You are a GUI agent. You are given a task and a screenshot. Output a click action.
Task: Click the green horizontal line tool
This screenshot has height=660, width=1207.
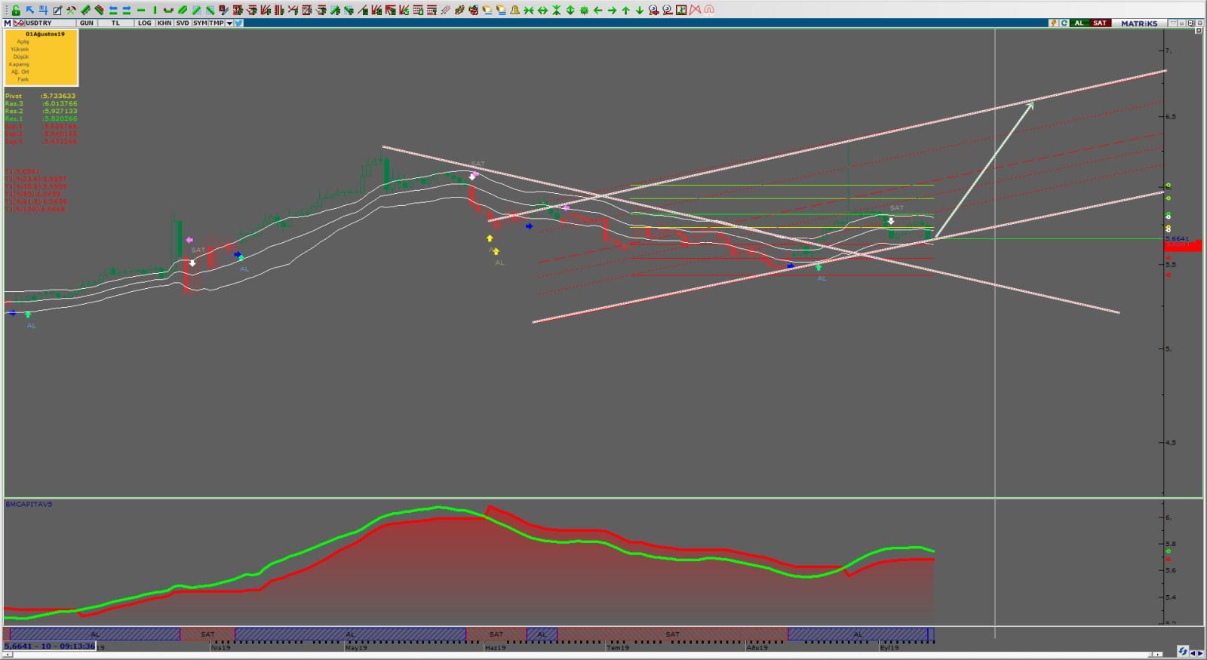click(140, 10)
